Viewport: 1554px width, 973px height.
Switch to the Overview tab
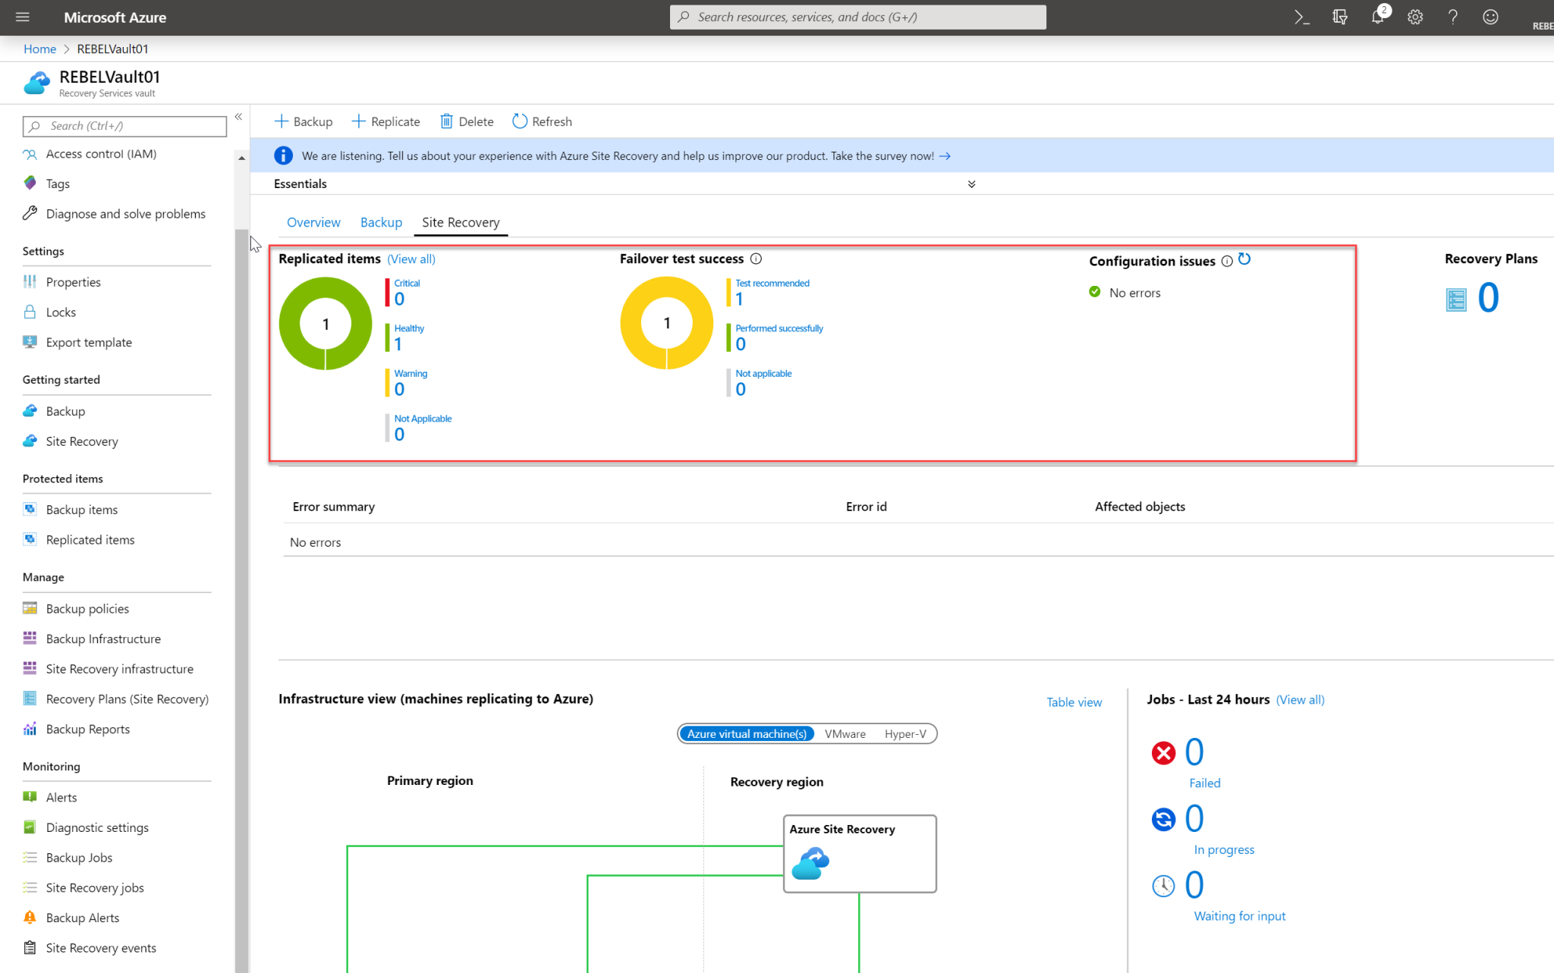coord(313,222)
